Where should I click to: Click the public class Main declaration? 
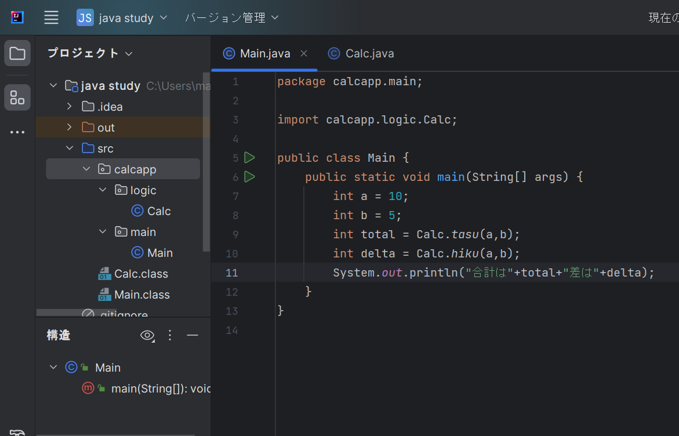pos(343,158)
